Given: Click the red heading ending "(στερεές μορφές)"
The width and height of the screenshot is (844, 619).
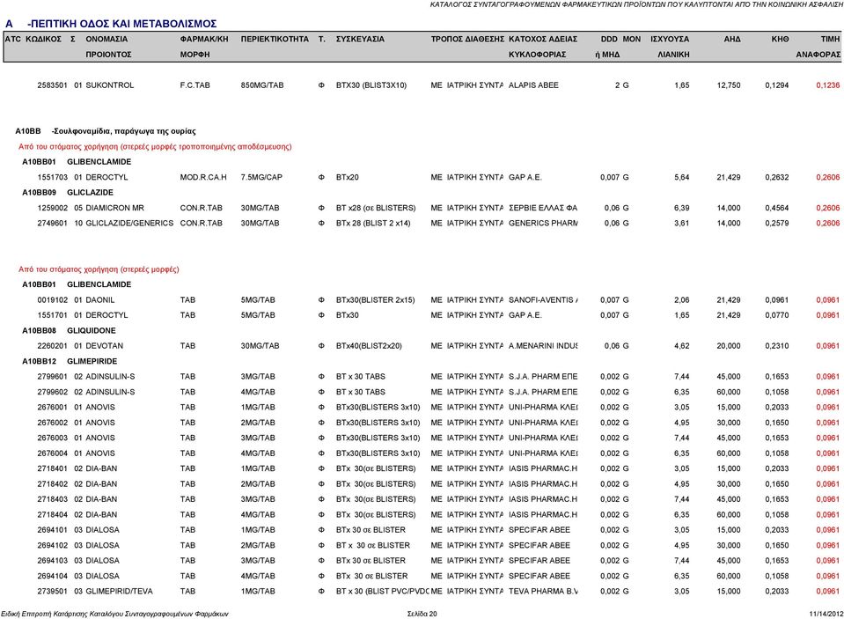Looking at the screenshot, I should click(x=99, y=269).
